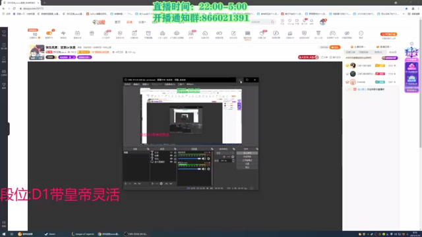422x237 pixels.
Task: Open Steam from the Windows taskbar
Action: coord(50,234)
